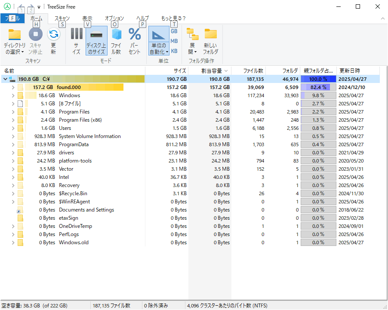Open the Expand folders dropdown
The width and height of the screenshot is (388, 310).
coord(192,41)
